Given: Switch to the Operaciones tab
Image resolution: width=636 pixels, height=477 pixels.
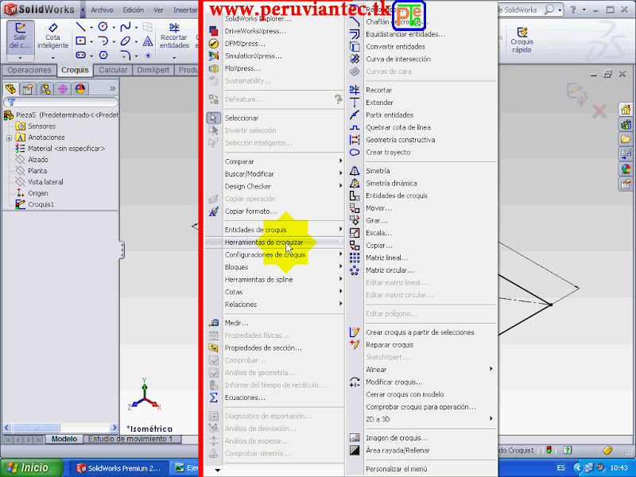Looking at the screenshot, I should coord(29,70).
